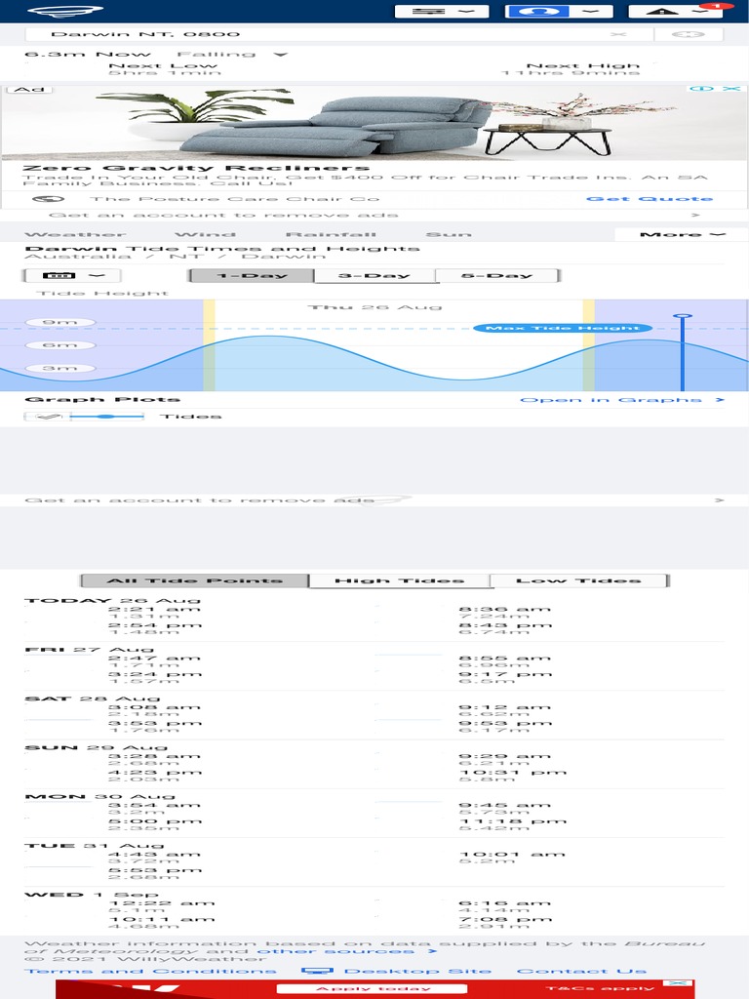Click the FRI 27 Aug heading
This screenshot has height=999, width=749.
pos(89,649)
